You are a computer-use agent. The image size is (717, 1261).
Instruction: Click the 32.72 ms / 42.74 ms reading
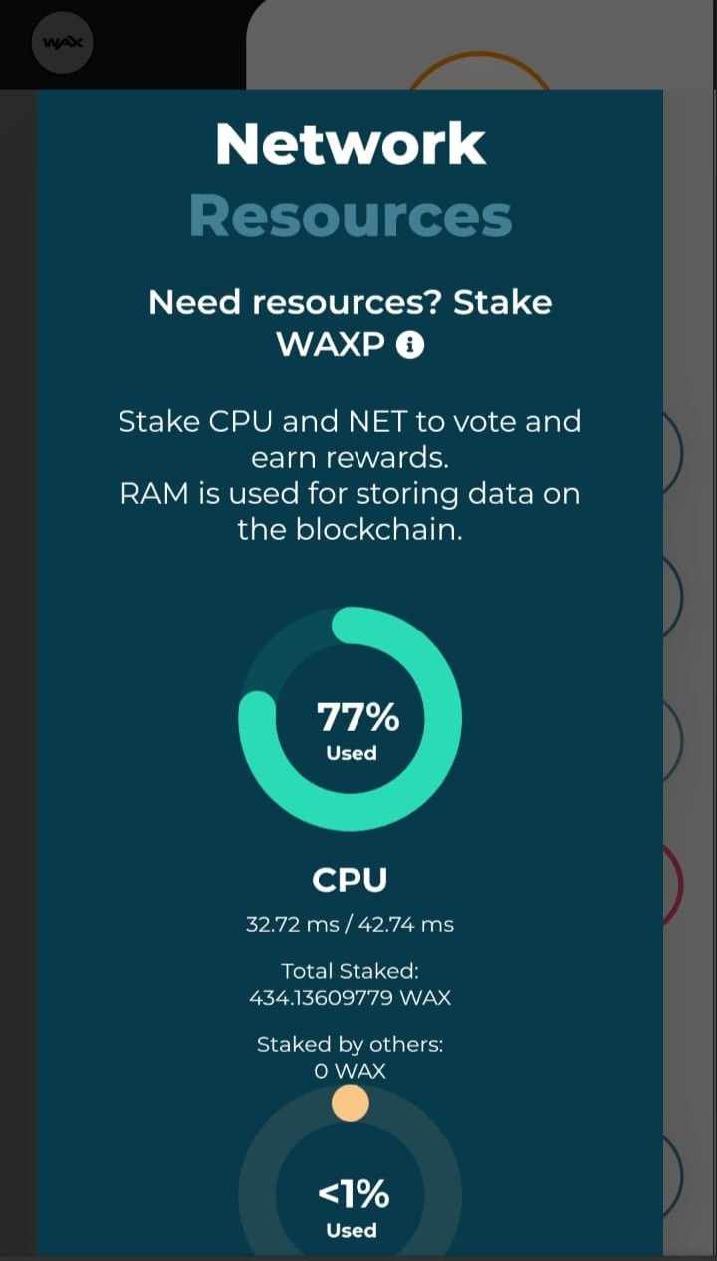(350, 924)
